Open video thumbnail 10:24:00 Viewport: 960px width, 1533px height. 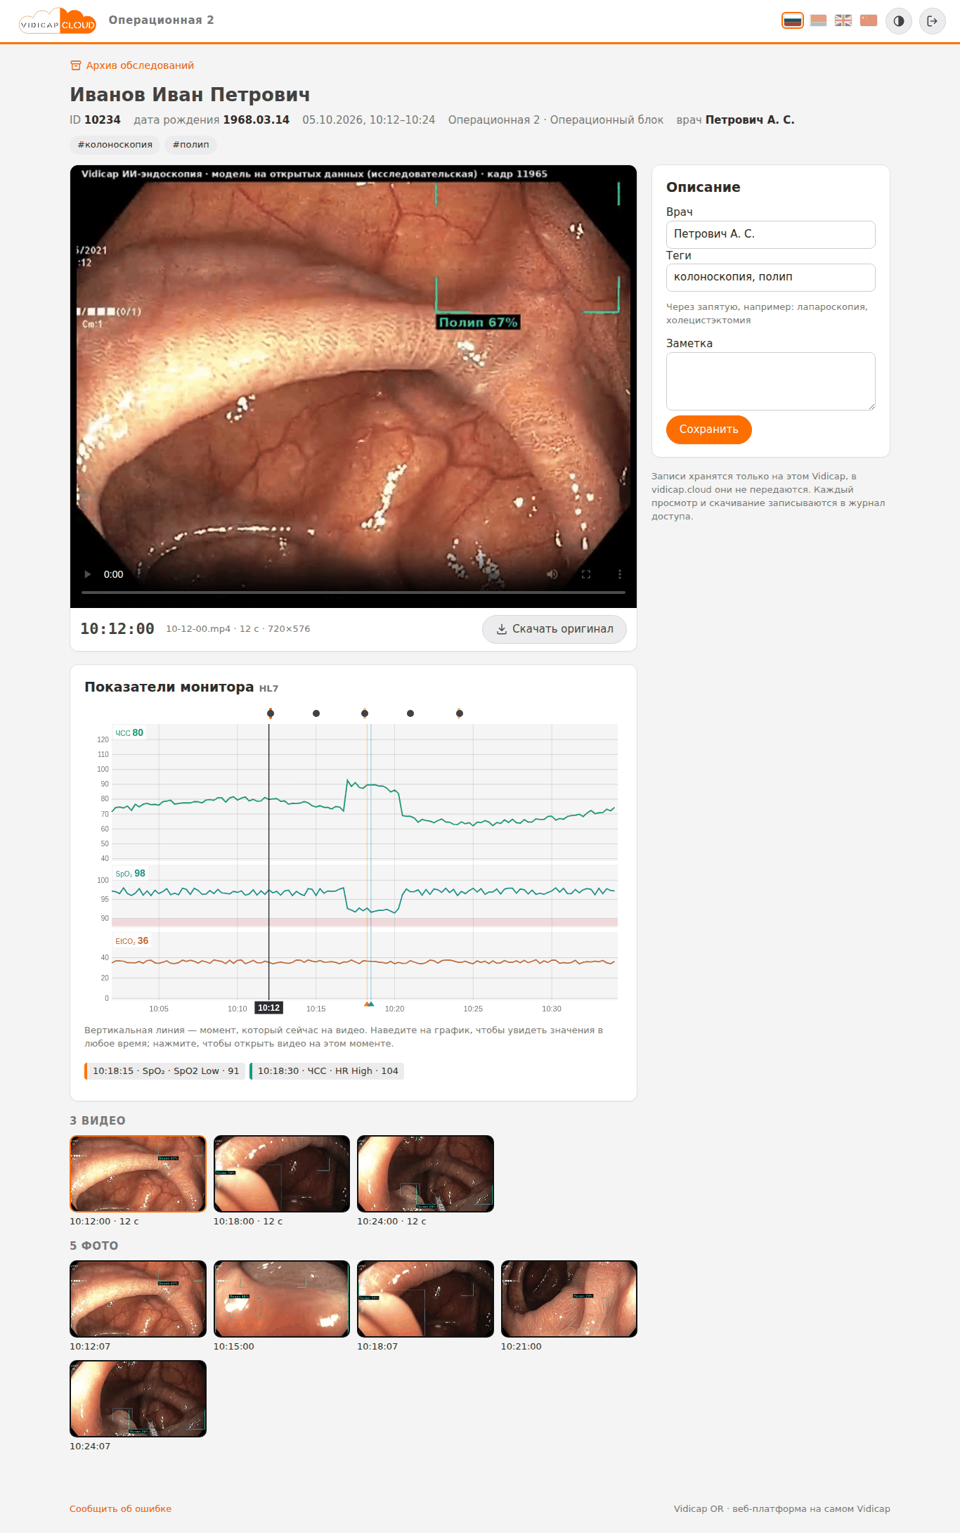tap(425, 1174)
